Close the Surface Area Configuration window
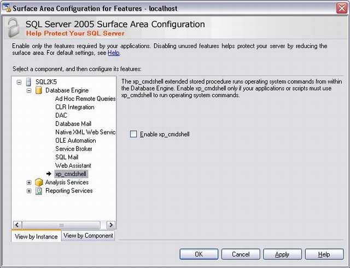350x268 pixels. coord(342,8)
